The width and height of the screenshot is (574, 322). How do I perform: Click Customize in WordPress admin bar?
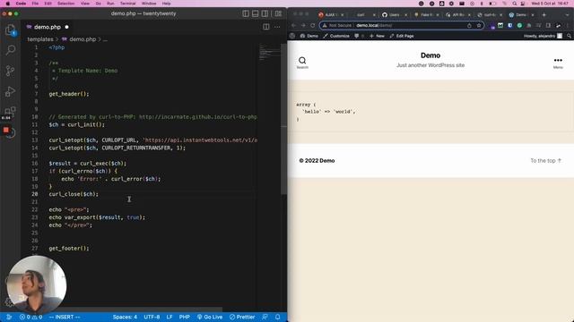(x=336, y=36)
